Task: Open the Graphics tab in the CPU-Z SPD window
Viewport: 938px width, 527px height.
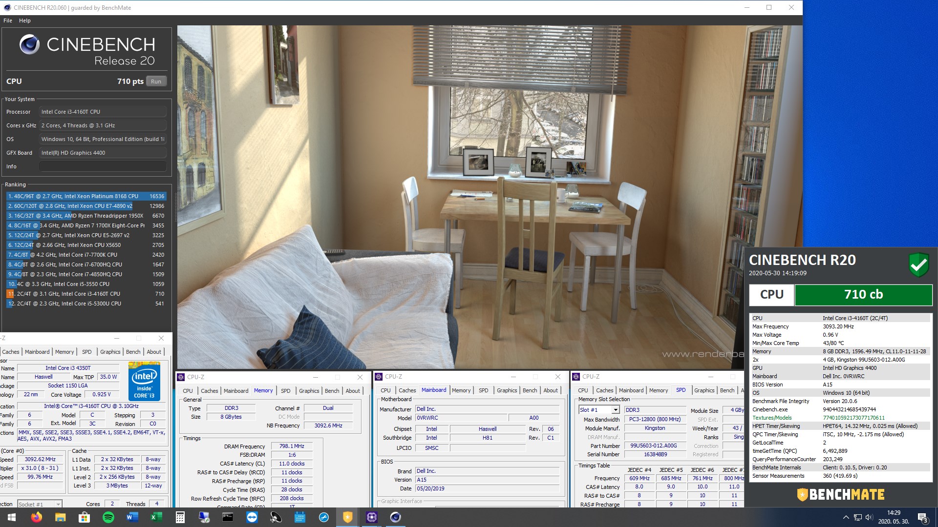Action: point(704,390)
